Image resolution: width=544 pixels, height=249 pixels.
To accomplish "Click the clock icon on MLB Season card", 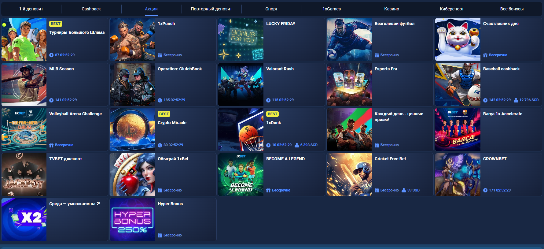I will [51, 100].
